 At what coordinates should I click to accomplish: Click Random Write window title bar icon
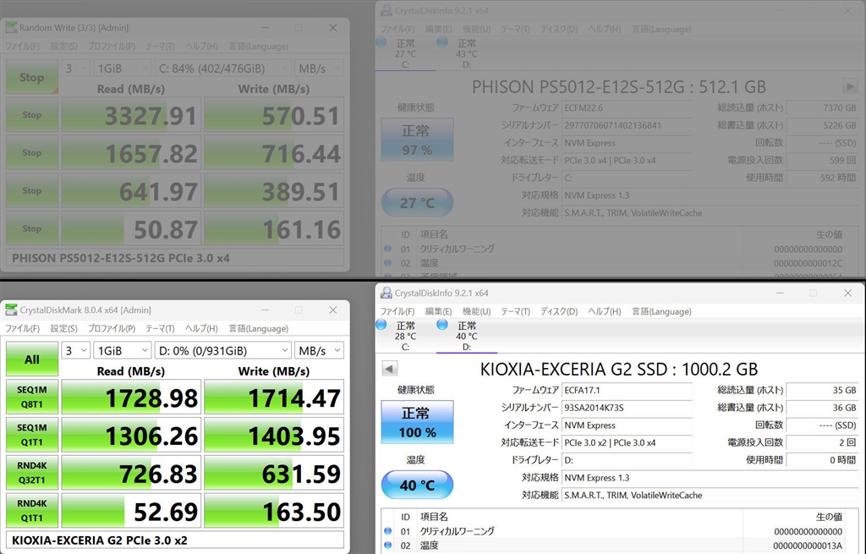(11, 28)
